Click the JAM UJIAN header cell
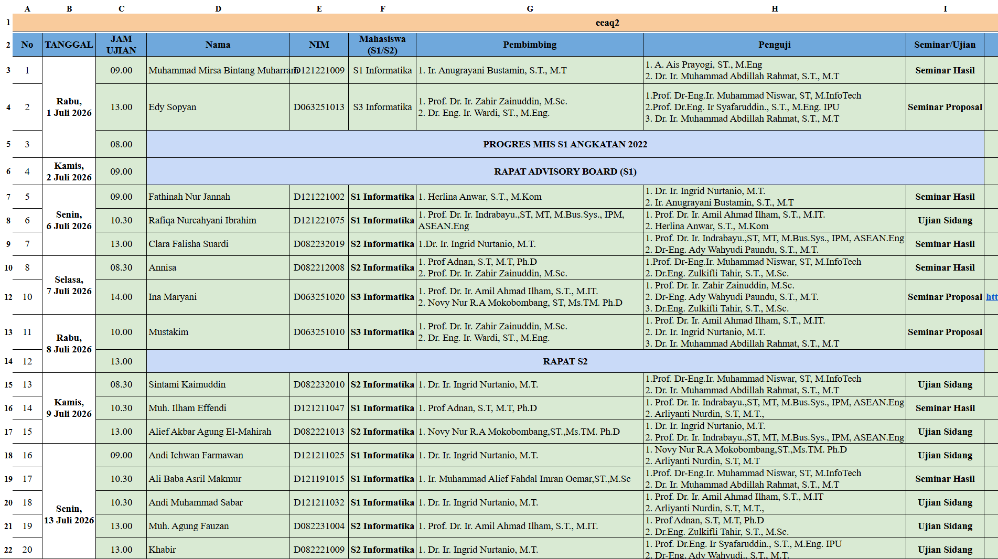The width and height of the screenshot is (998, 559). [121, 45]
